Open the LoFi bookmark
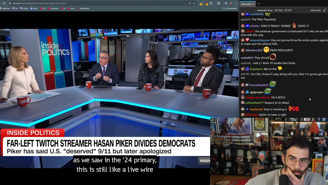 (x=43, y=8)
